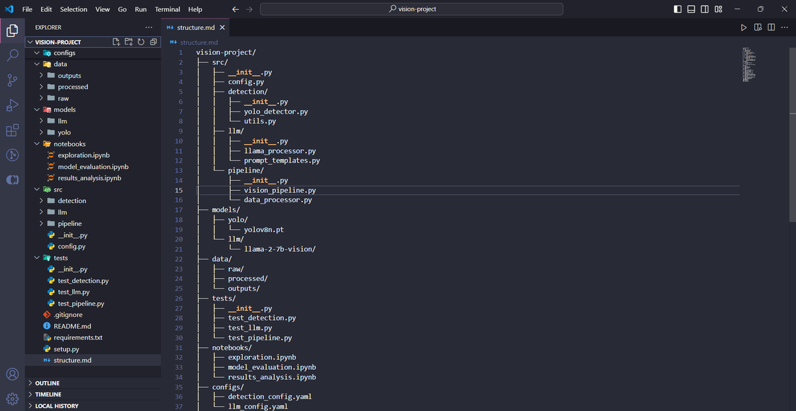Click the New Folder icon in Explorer header
The width and height of the screenshot is (796, 411).
(x=129, y=42)
